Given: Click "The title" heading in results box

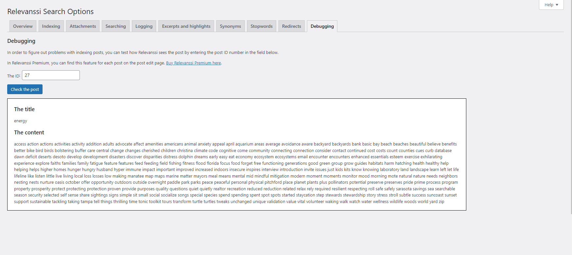Looking at the screenshot, I should [24, 109].
